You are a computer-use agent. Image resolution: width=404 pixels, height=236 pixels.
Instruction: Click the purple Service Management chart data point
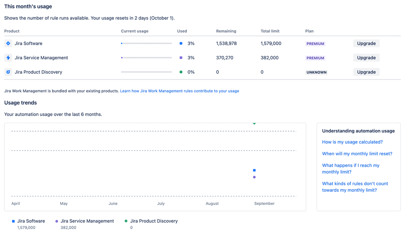click(254, 177)
